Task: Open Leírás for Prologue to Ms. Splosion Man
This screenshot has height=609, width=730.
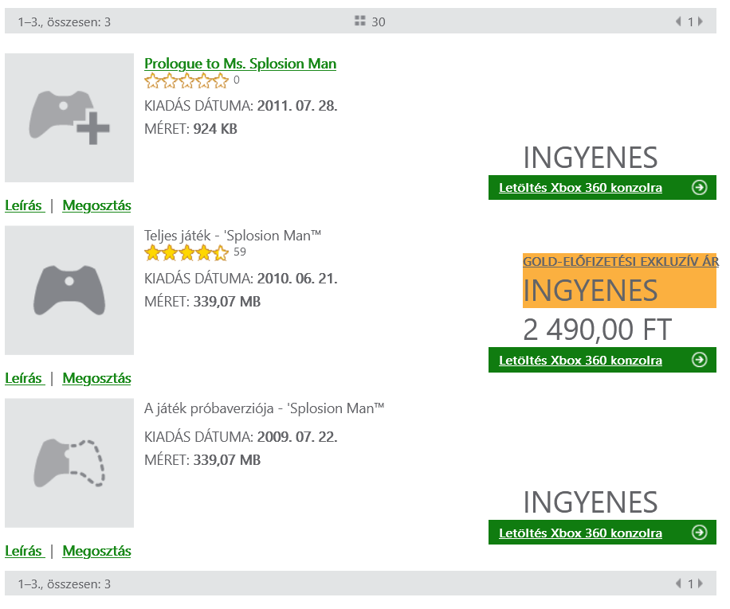Action: click(25, 205)
